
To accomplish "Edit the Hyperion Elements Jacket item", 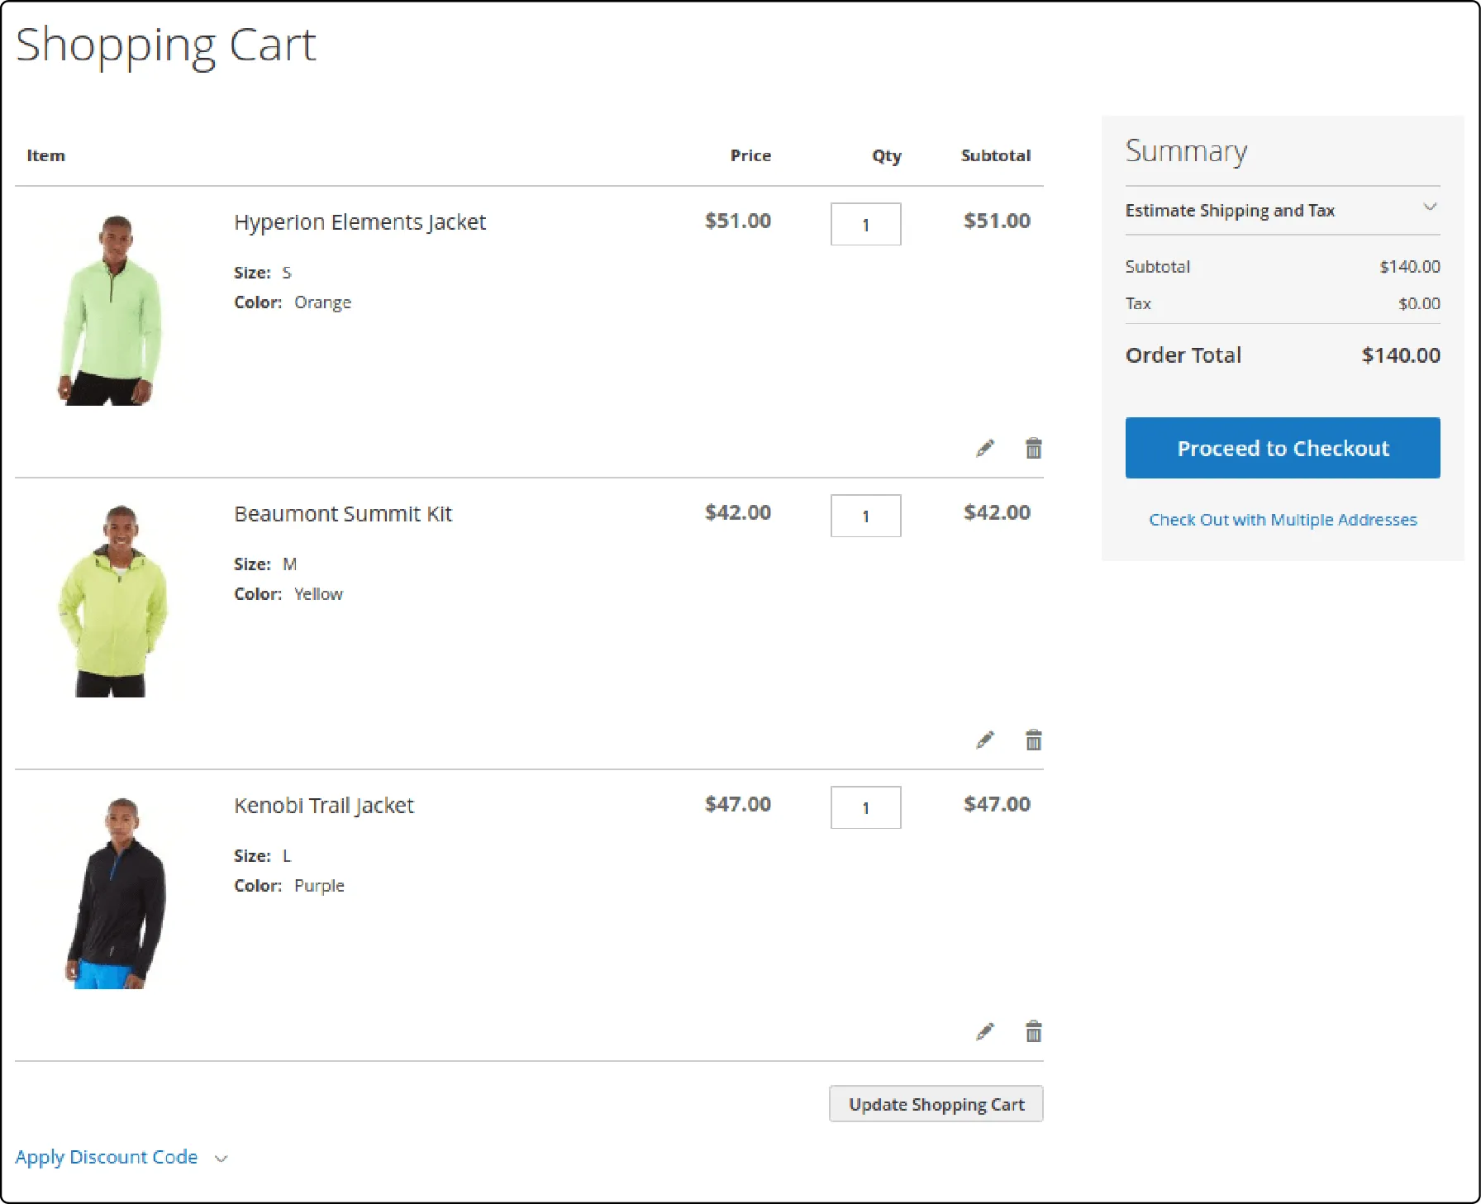I will click(x=984, y=449).
